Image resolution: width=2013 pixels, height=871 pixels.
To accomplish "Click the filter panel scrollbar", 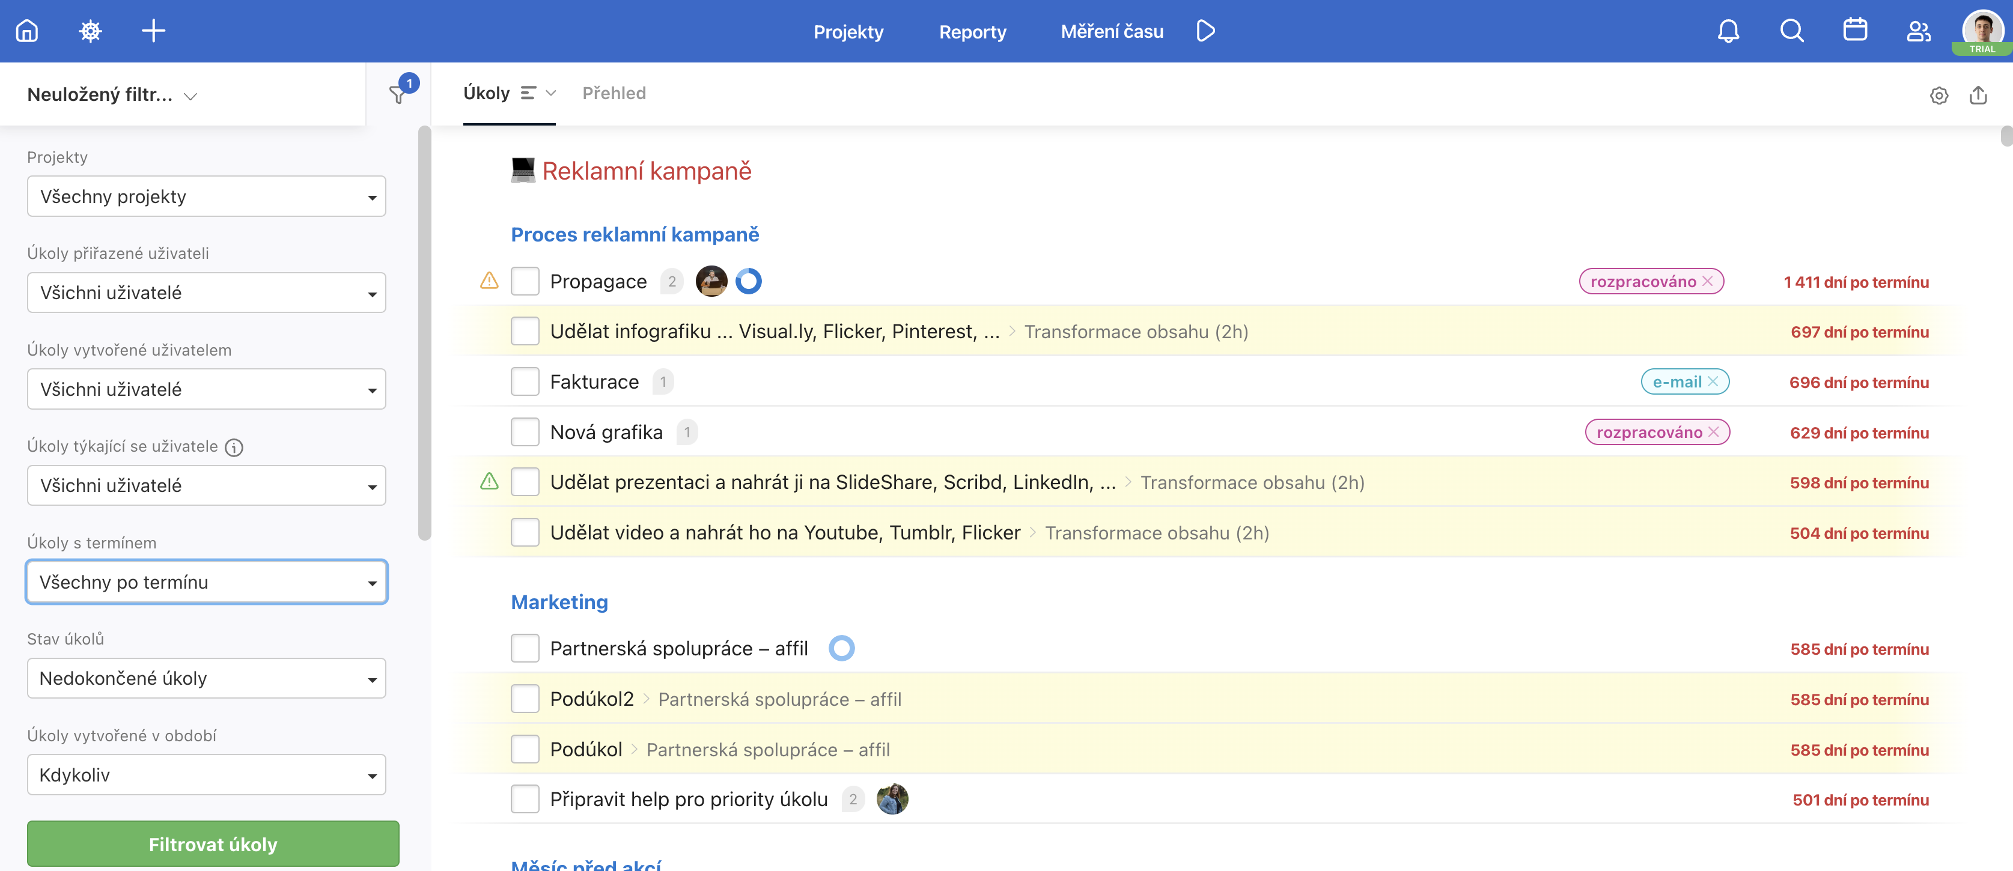I will tap(424, 333).
